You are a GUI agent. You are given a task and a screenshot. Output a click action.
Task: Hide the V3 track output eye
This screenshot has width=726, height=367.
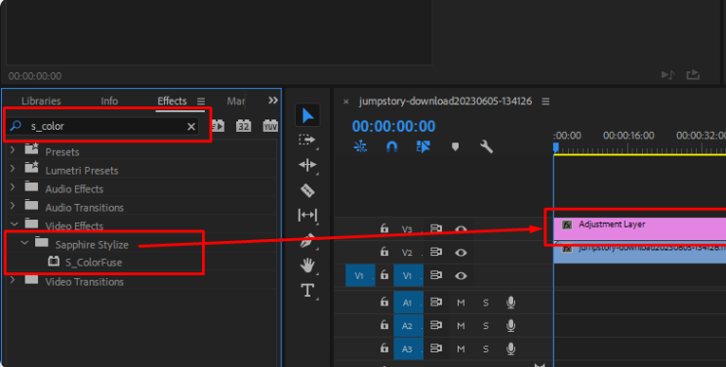[461, 229]
